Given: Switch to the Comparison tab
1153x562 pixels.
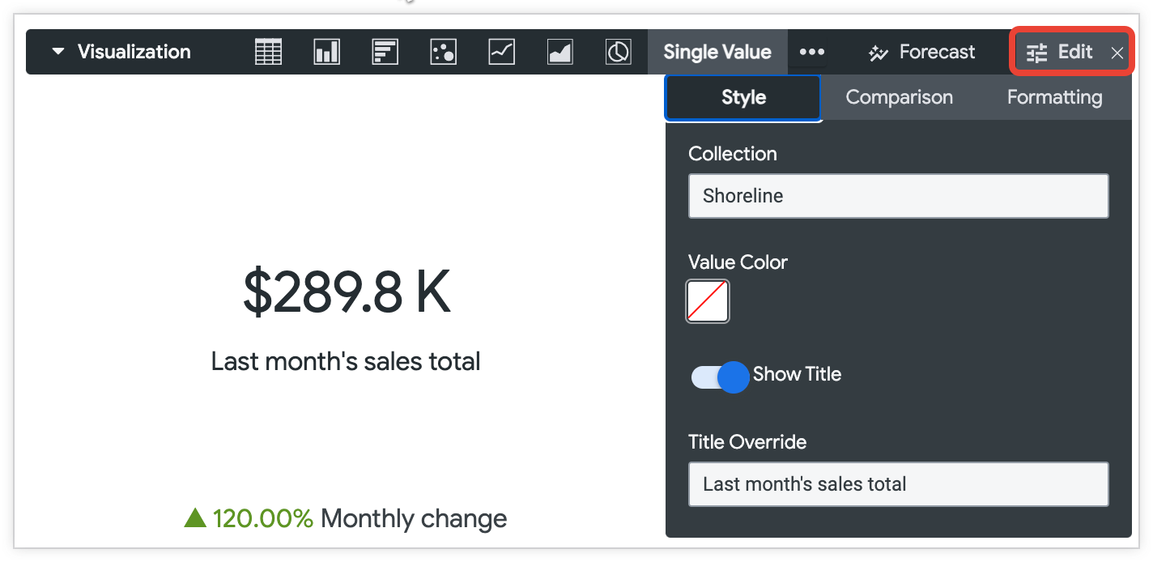Looking at the screenshot, I should [899, 97].
